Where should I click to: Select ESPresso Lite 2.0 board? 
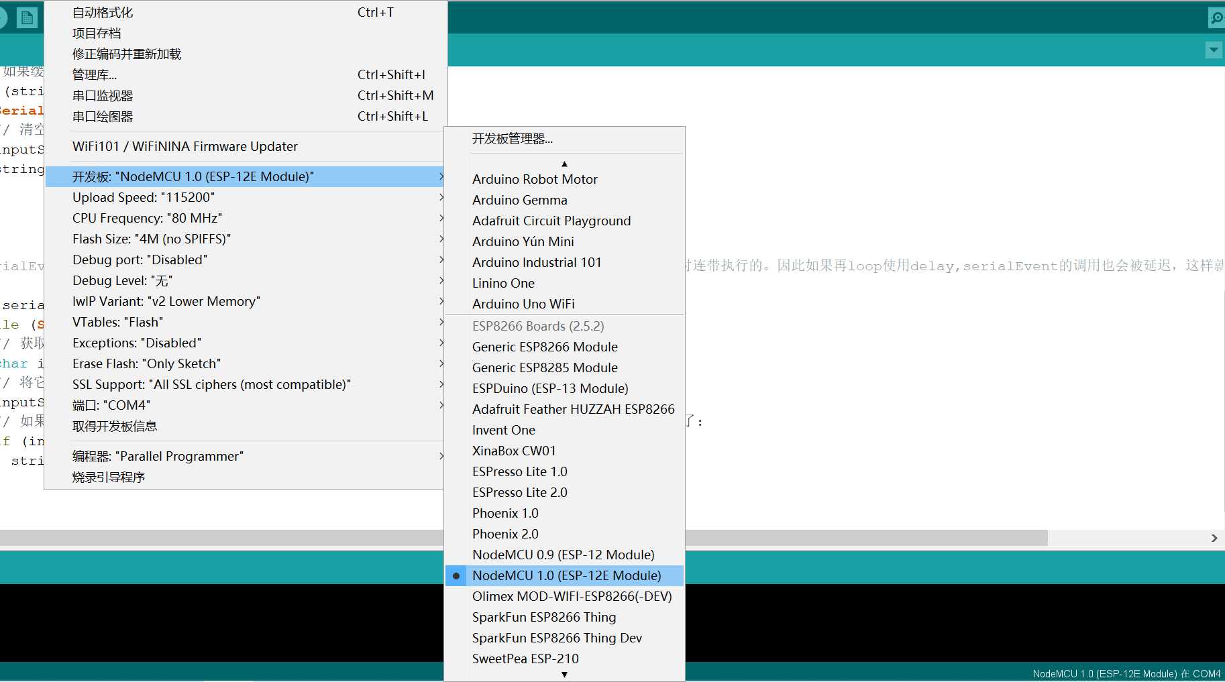point(564,492)
